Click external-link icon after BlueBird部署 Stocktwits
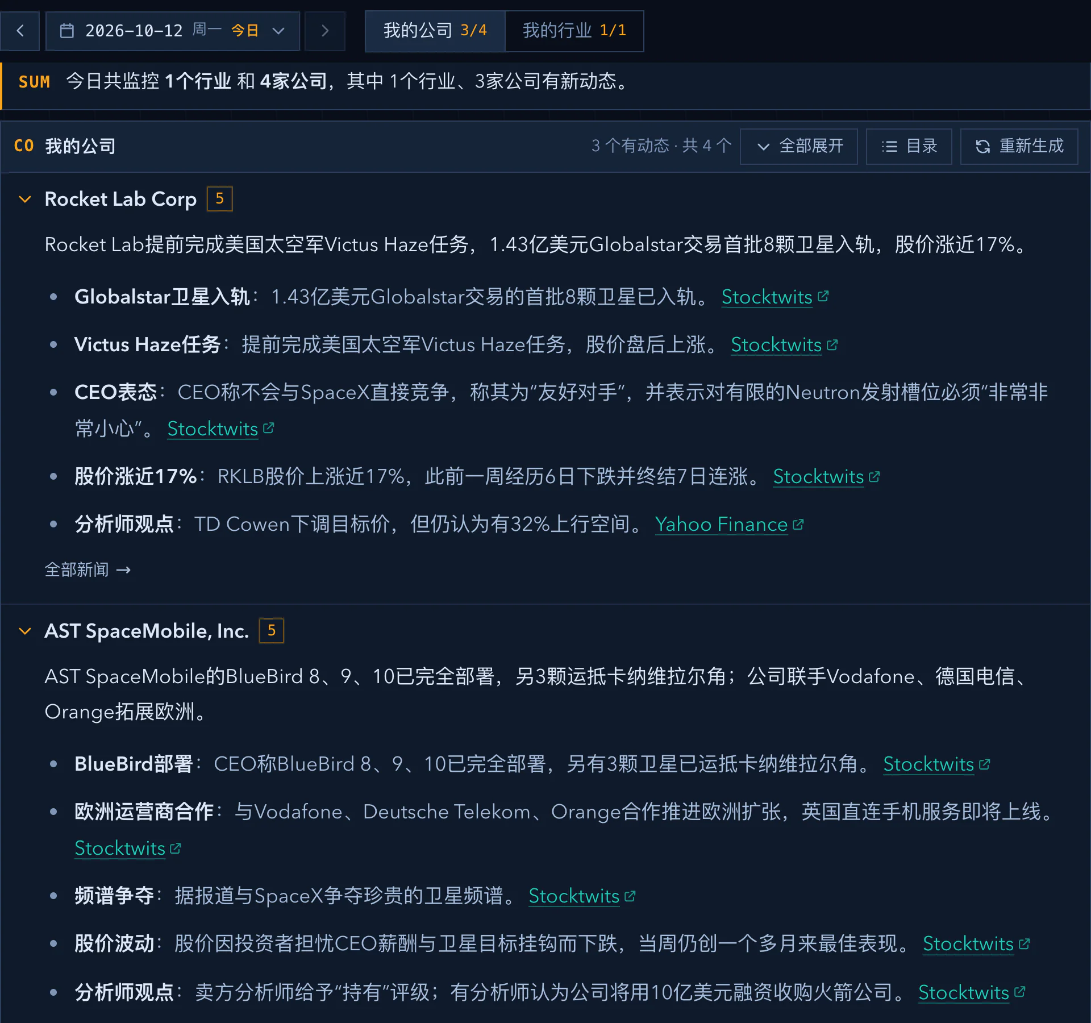Image resolution: width=1091 pixels, height=1023 pixels. (985, 764)
